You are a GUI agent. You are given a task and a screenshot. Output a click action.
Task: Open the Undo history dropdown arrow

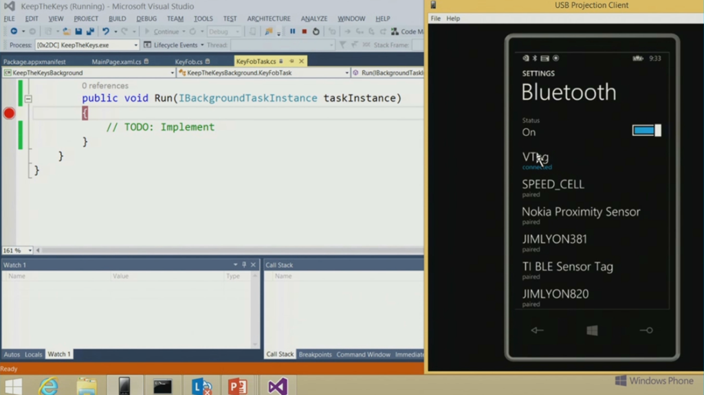115,32
